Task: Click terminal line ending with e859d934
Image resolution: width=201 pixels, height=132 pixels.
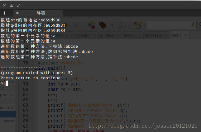Action: coord(33,30)
